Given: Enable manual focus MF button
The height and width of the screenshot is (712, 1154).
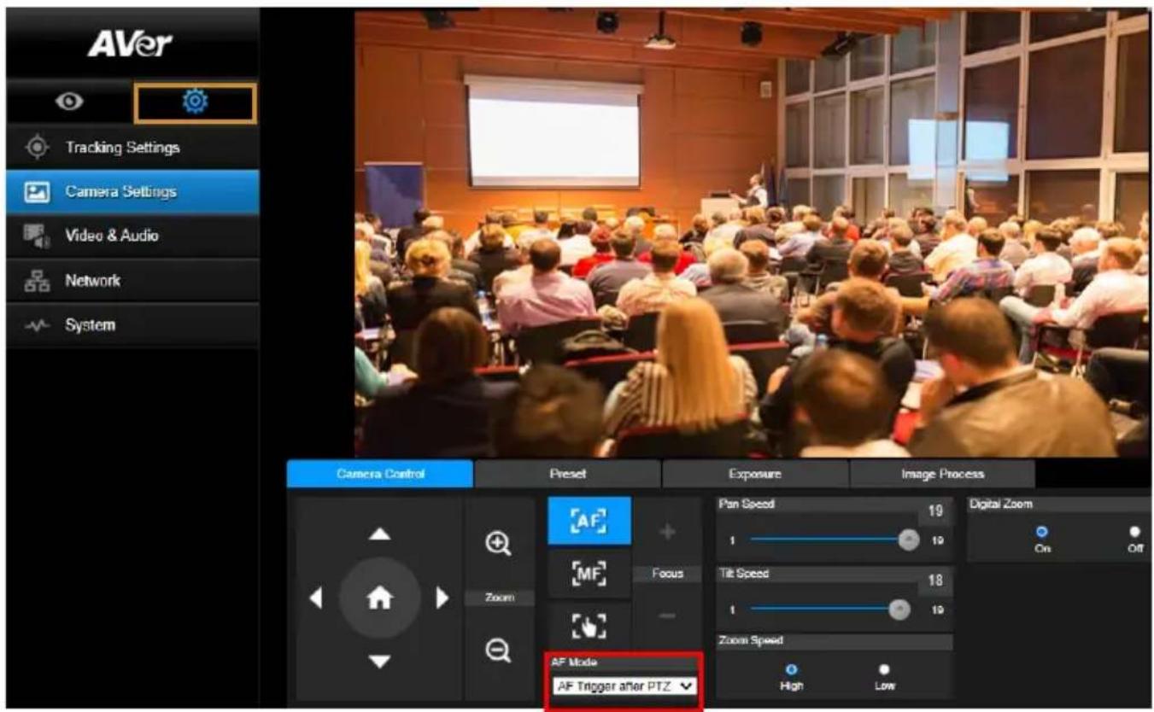Looking at the screenshot, I should (x=589, y=573).
